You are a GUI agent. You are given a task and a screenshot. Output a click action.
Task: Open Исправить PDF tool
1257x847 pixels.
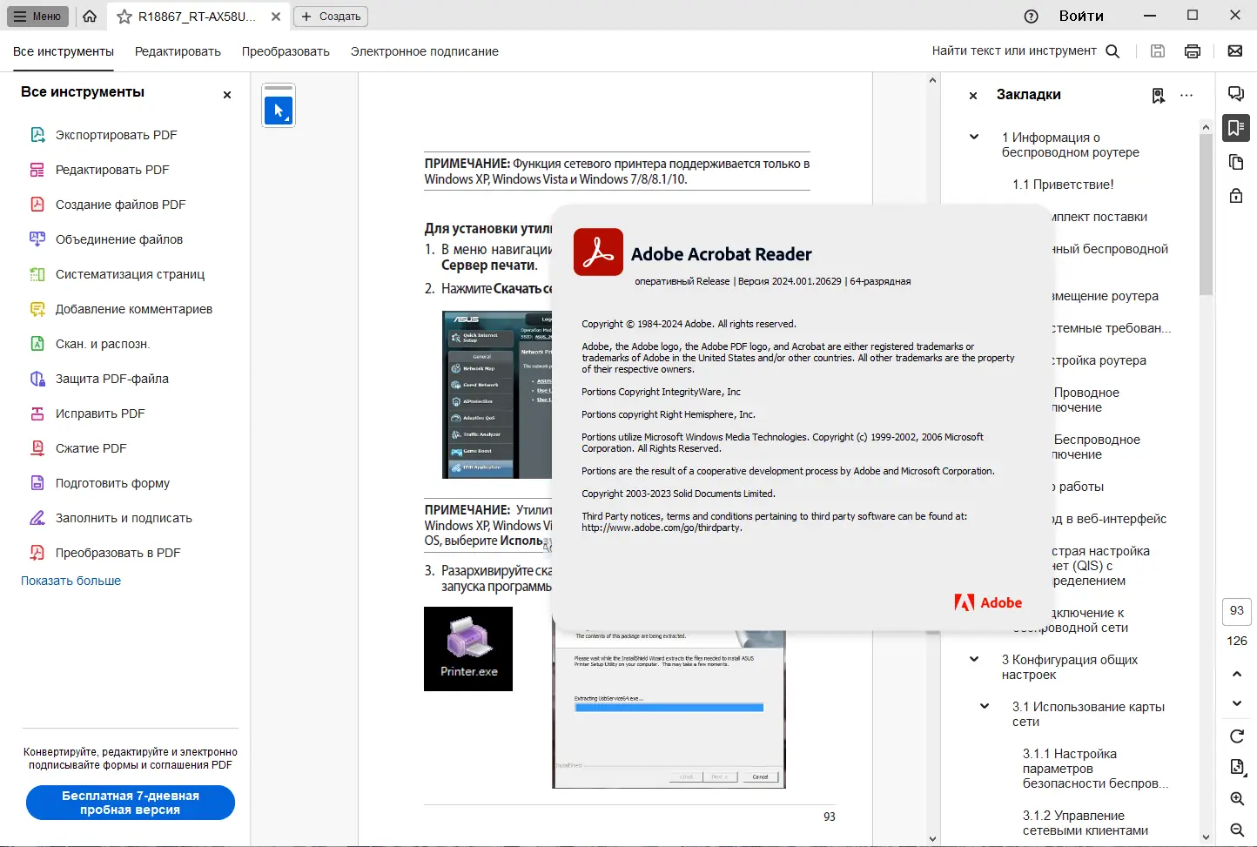pyautogui.click(x=100, y=413)
